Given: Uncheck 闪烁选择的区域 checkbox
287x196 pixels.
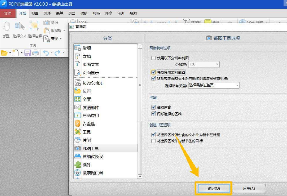Looking at the screenshot, I should pos(153,114).
